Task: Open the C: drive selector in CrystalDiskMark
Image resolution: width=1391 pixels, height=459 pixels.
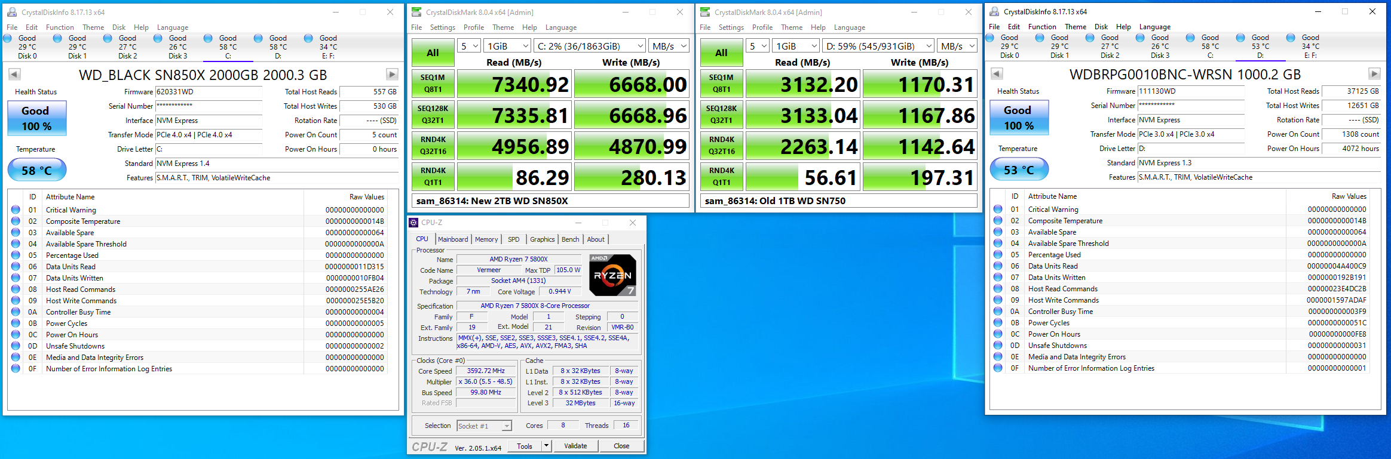Action: click(590, 46)
